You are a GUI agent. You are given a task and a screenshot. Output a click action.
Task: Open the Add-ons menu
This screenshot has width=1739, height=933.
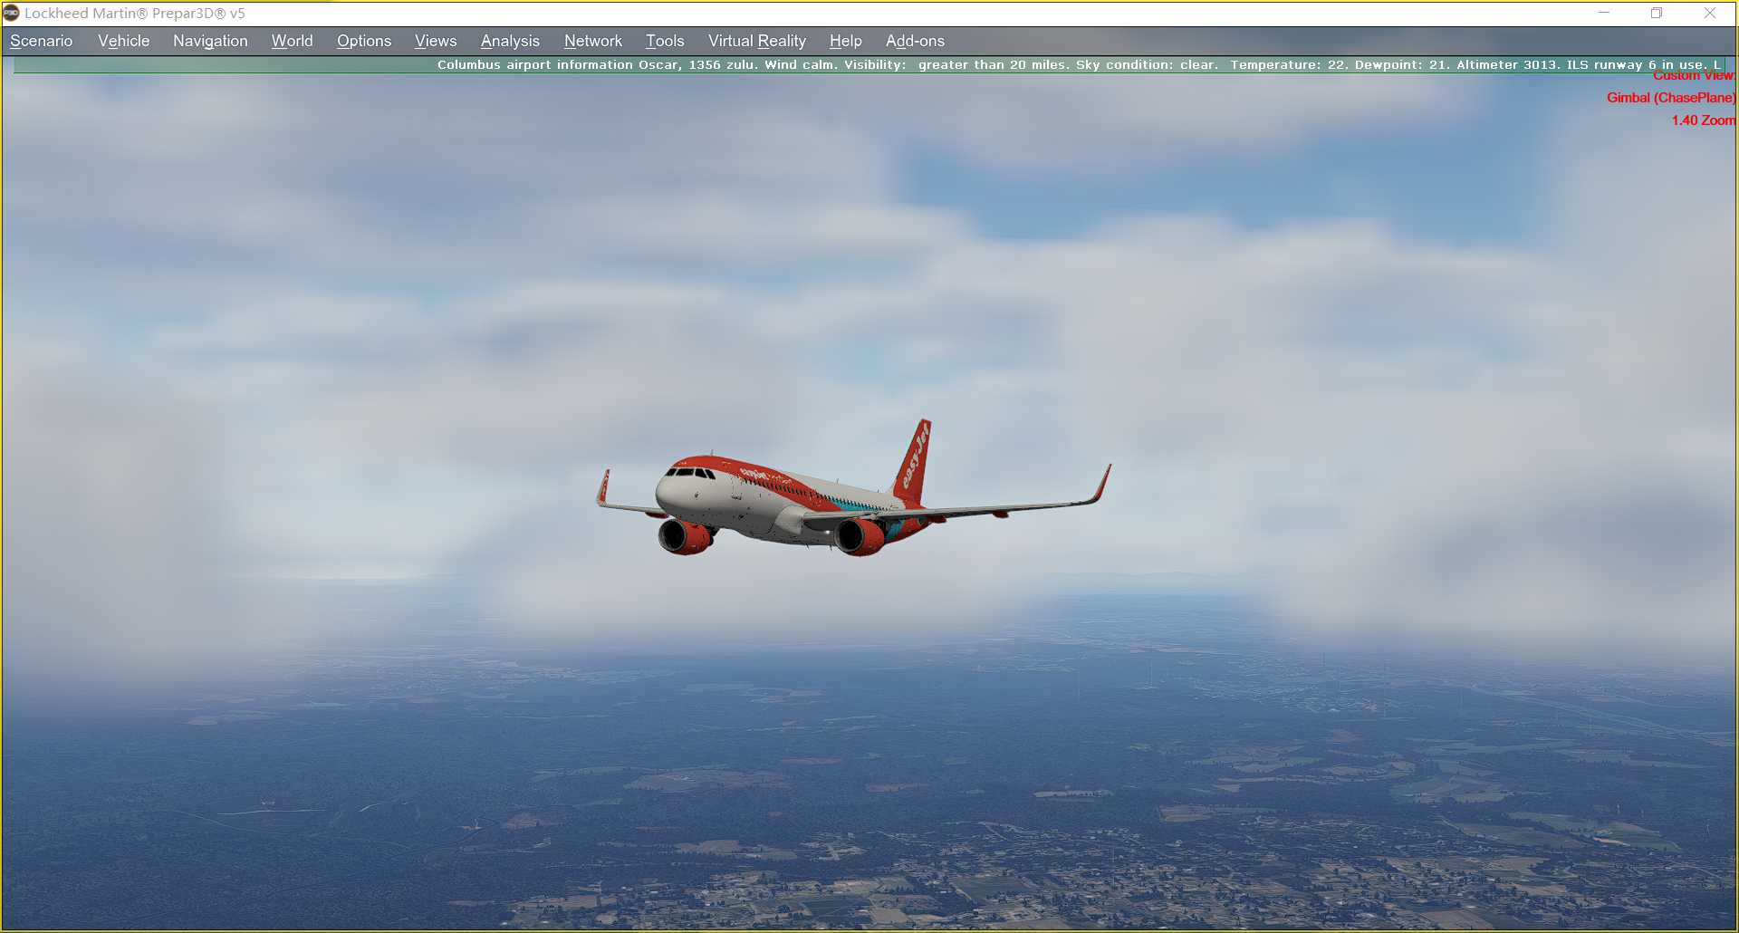click(915, 41)
